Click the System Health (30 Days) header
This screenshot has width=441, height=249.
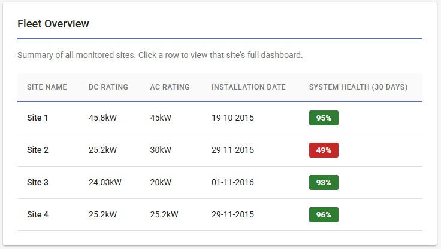coord(358,87)
